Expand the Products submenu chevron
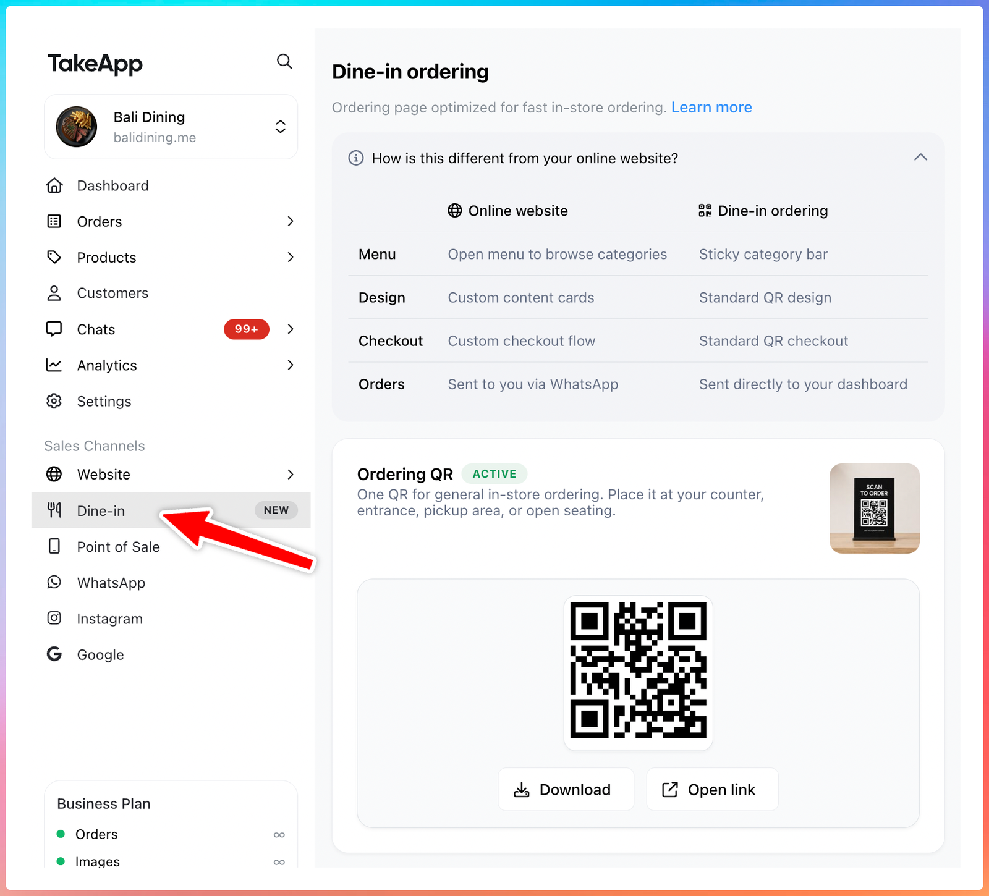 (291, 257)
